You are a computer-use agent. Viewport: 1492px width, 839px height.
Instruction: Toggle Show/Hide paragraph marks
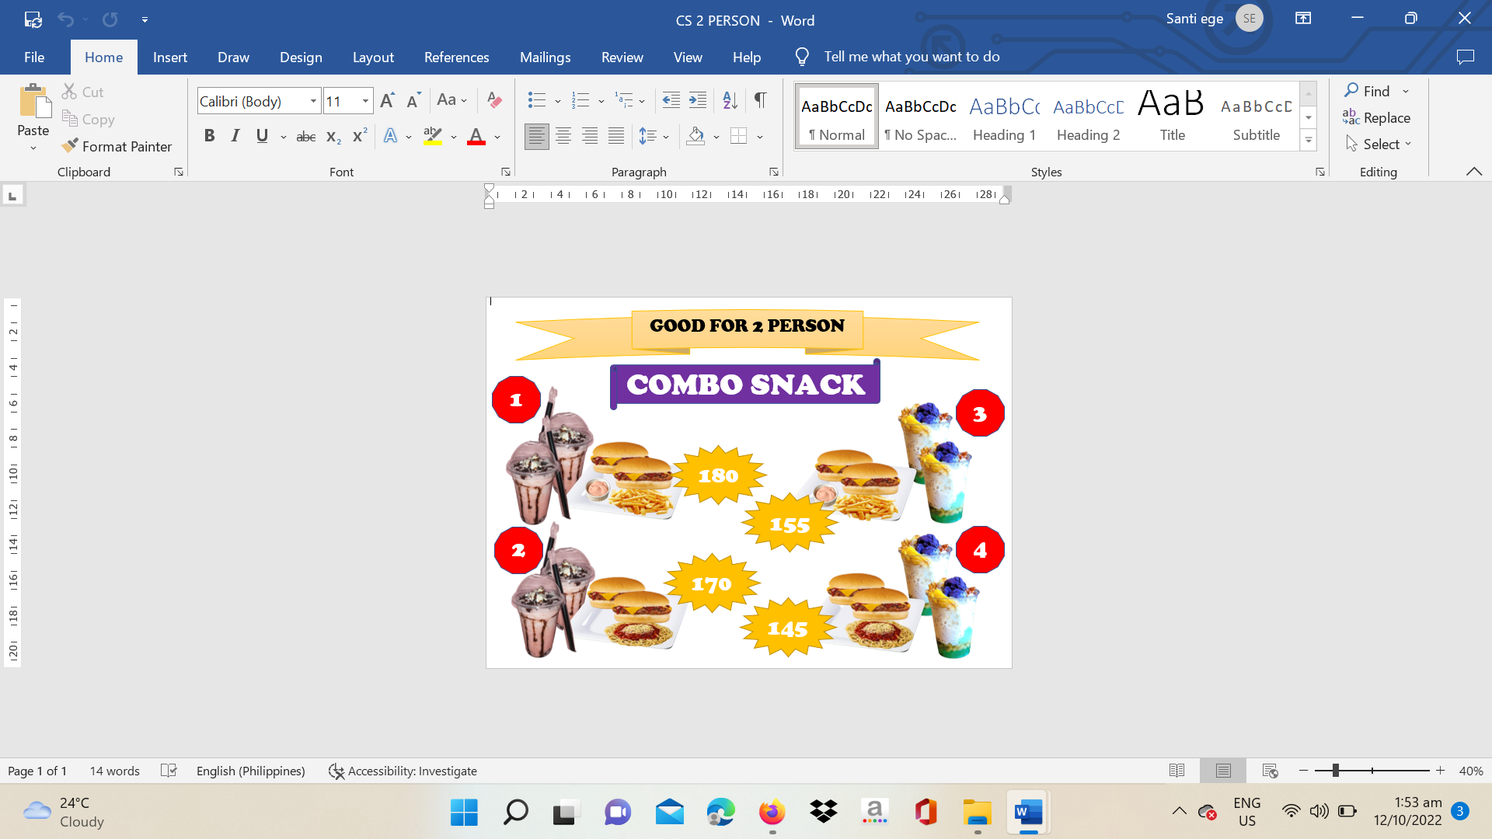click(x=761, y=100)
